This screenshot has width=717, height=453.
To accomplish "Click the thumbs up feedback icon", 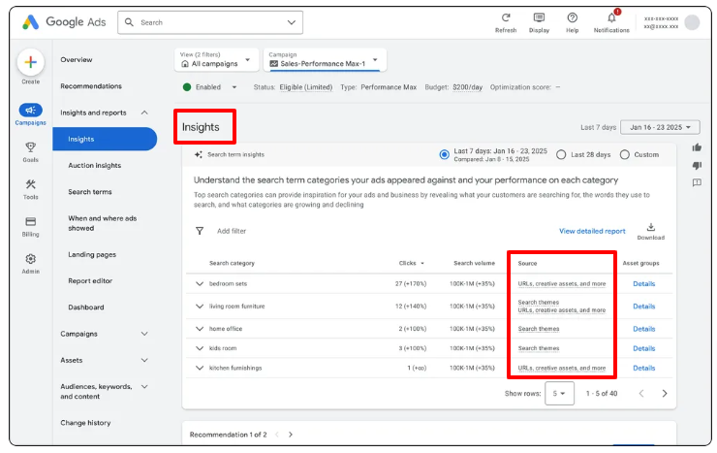I will pyautogui.click(x=697, y=147).
